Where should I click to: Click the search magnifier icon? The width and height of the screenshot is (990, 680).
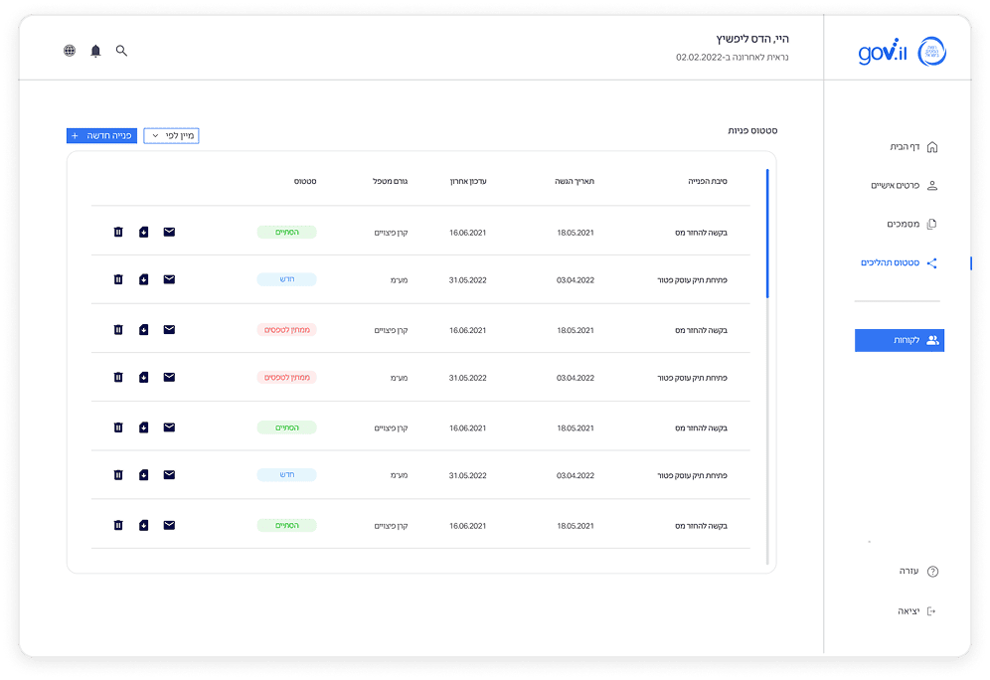[121, 51]
